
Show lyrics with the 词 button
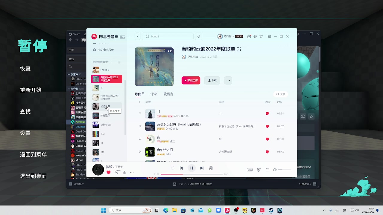(211, 168)
